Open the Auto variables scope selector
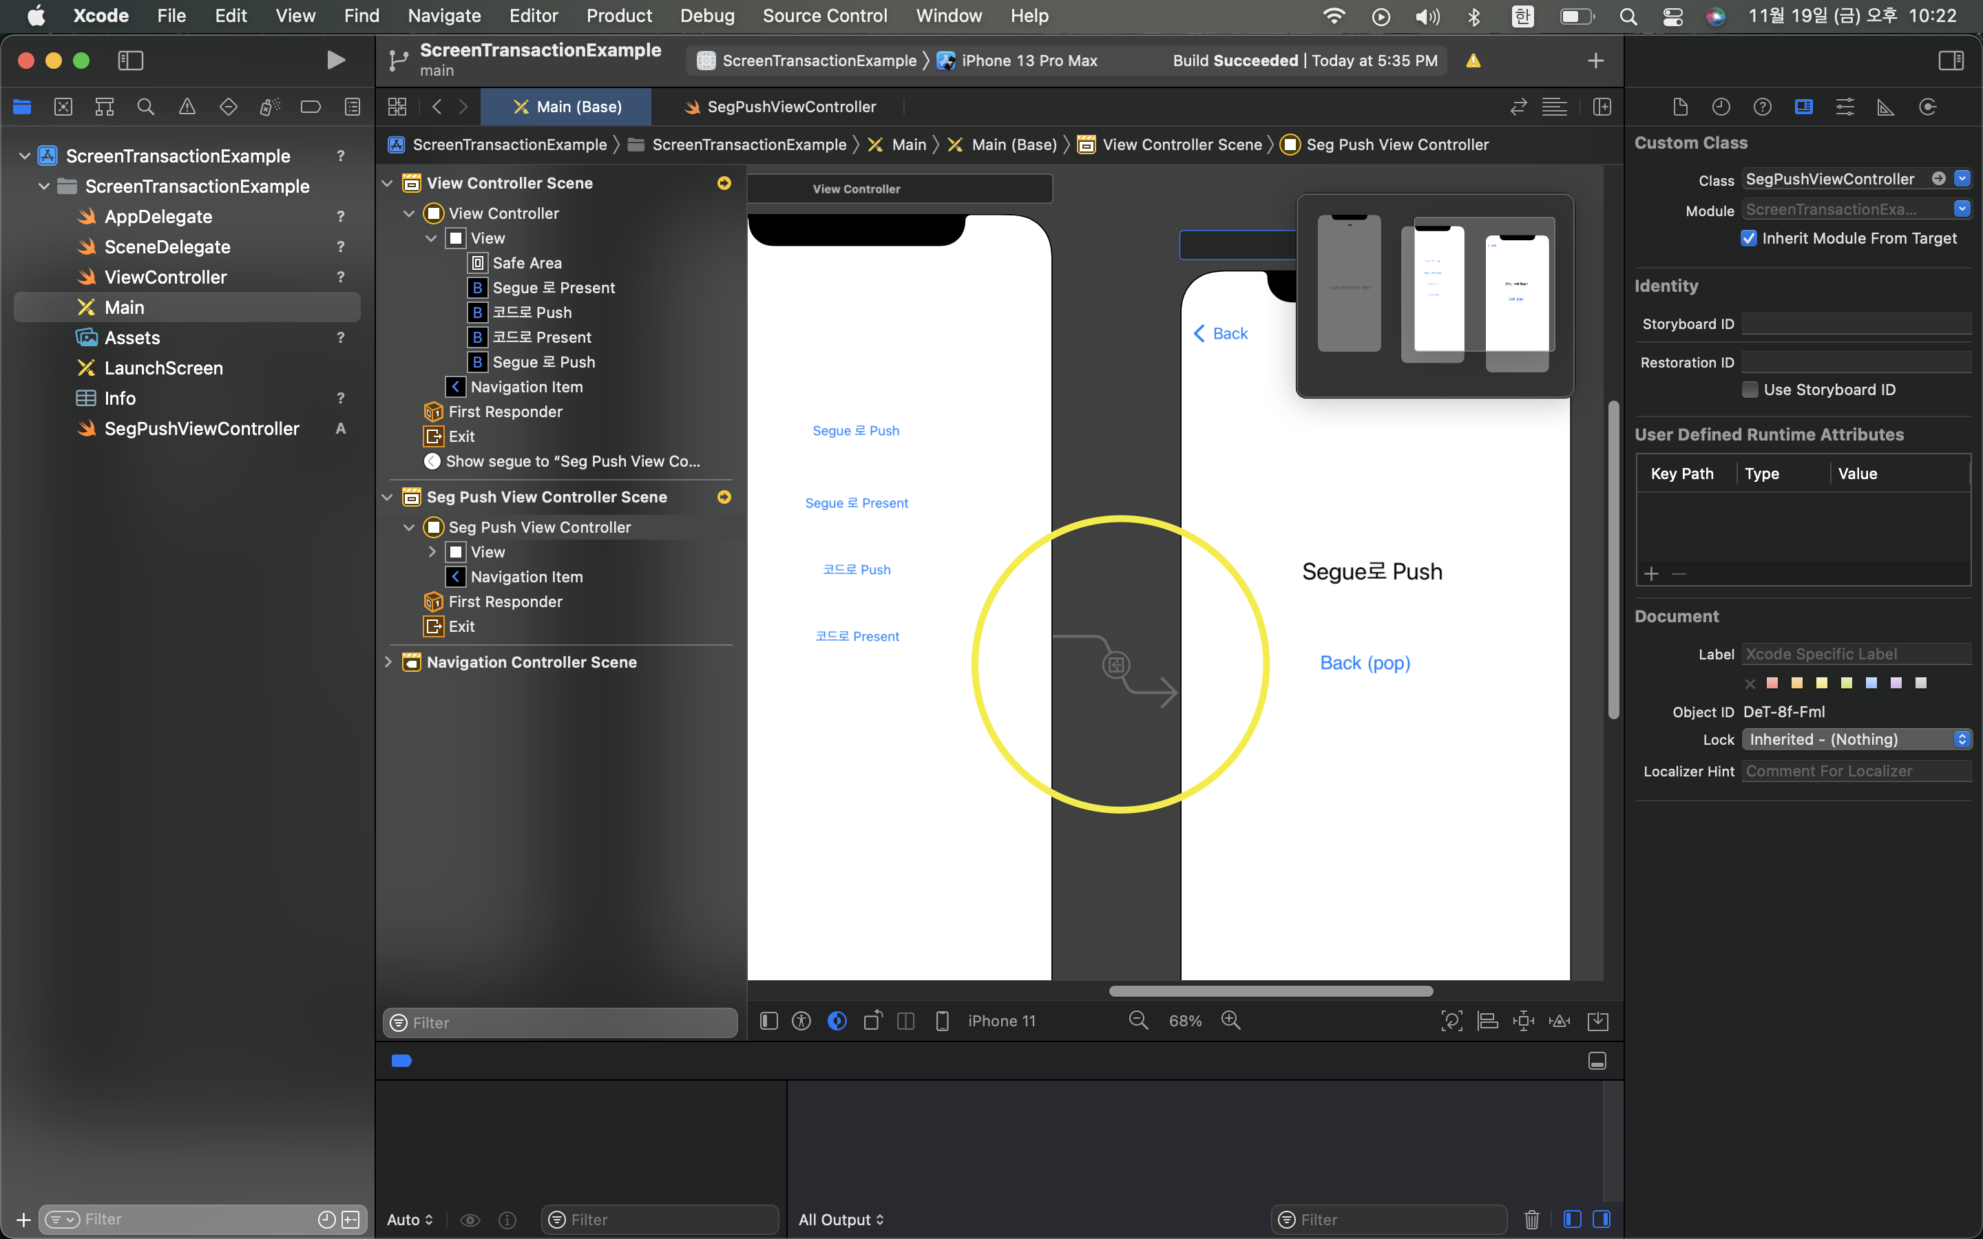Image resolution: width=1983 pixels, height=1239 pixels. point(410,1219)
